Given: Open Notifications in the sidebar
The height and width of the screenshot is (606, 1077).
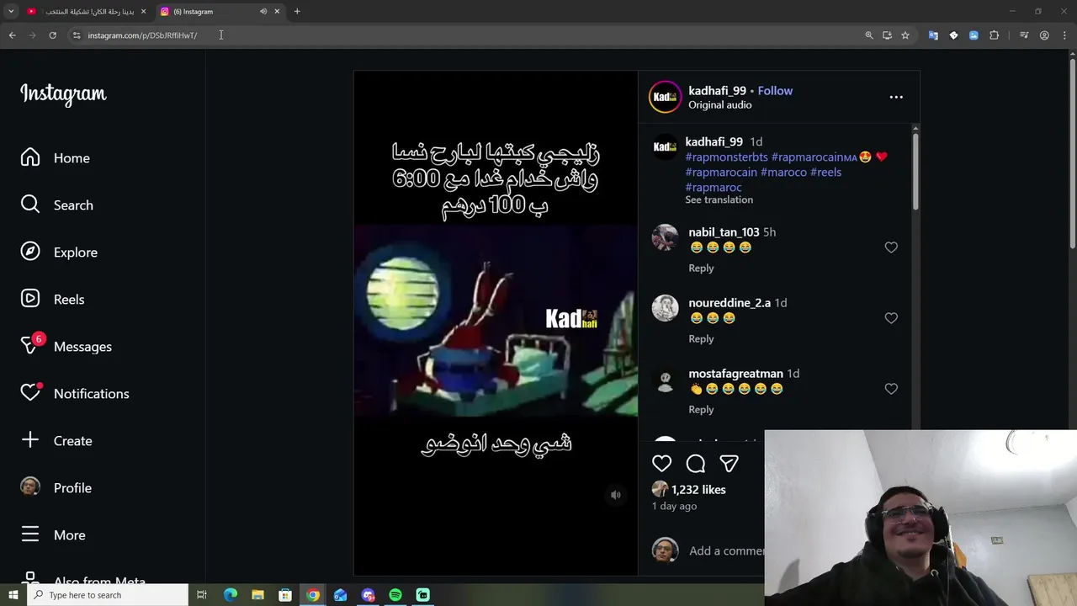Looking at the screenshot, I should (x=75, y=394).
